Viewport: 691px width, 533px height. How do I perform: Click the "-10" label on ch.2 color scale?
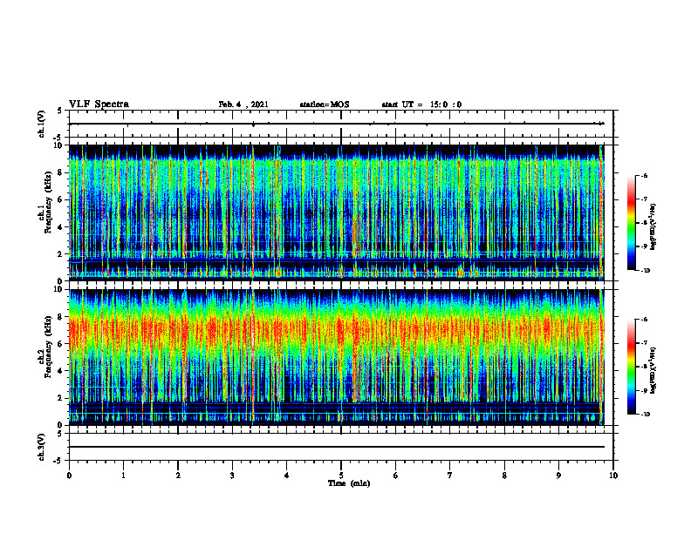click(645, 415)
